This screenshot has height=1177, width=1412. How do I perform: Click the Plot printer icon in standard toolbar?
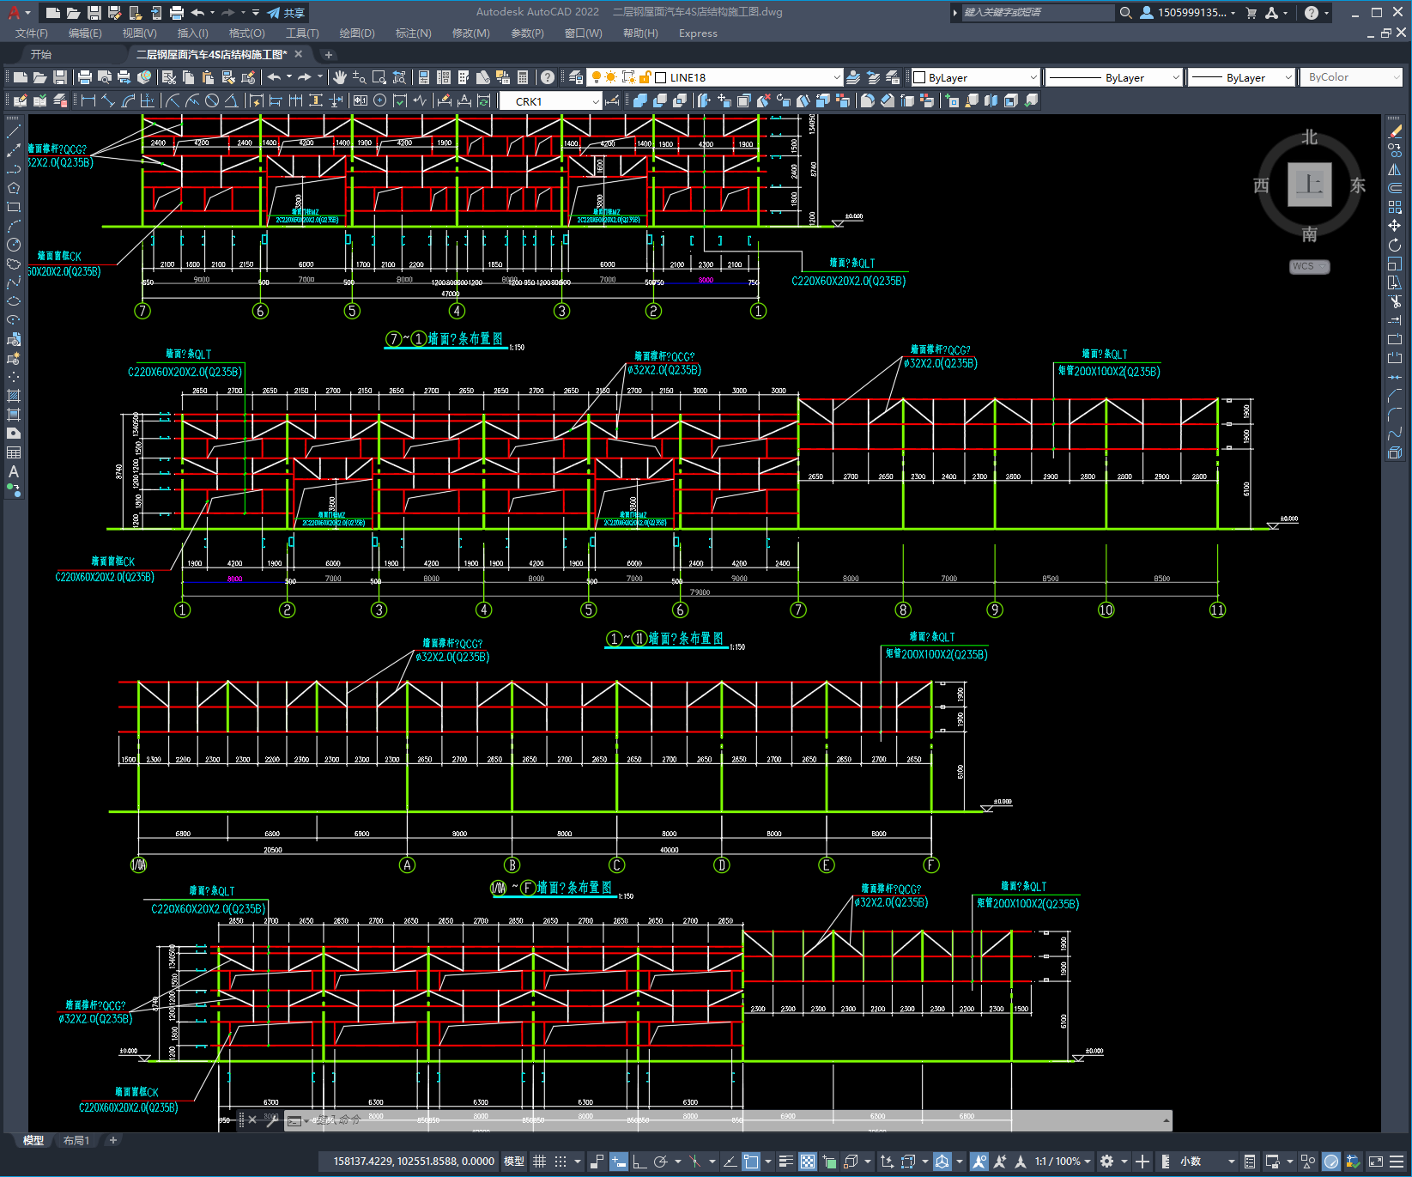(85, 77)
